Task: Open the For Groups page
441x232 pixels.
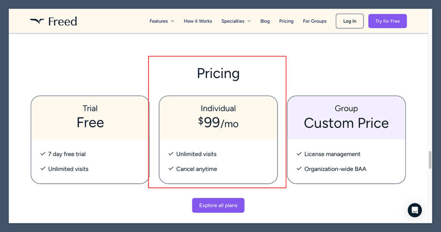Action: point(314,21)
